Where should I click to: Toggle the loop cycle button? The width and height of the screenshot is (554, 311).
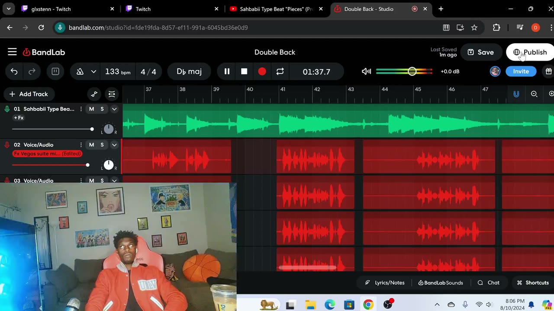click(x=280, y=72)
